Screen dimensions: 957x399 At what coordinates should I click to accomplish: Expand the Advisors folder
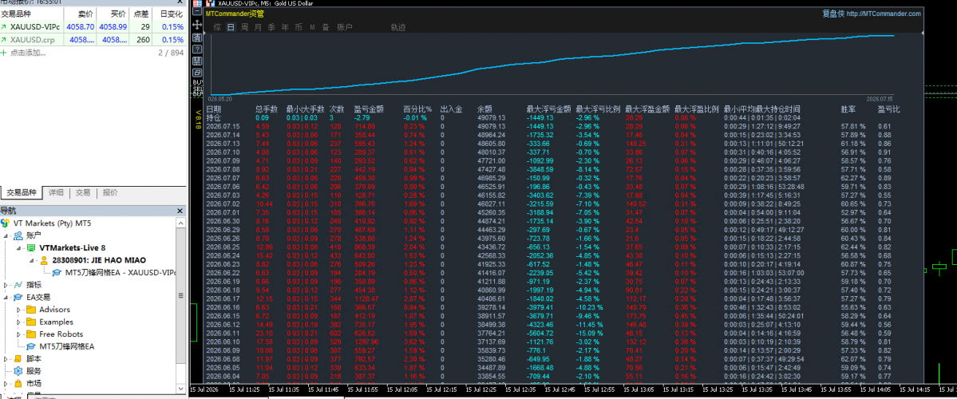click(19, 310)
